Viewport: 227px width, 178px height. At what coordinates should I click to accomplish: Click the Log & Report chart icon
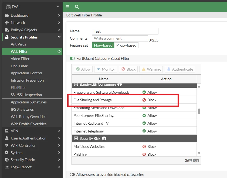pos(7,167)
